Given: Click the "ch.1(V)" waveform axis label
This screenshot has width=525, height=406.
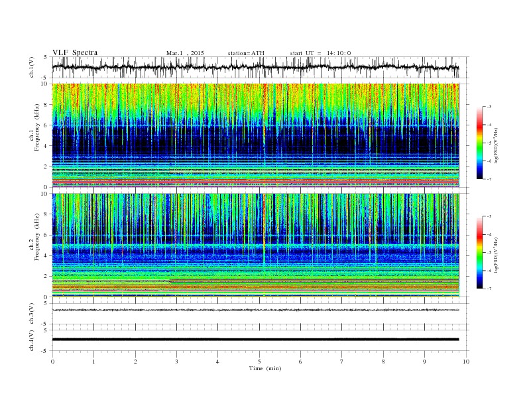Looking at the screenshot, I should (32, 67).
